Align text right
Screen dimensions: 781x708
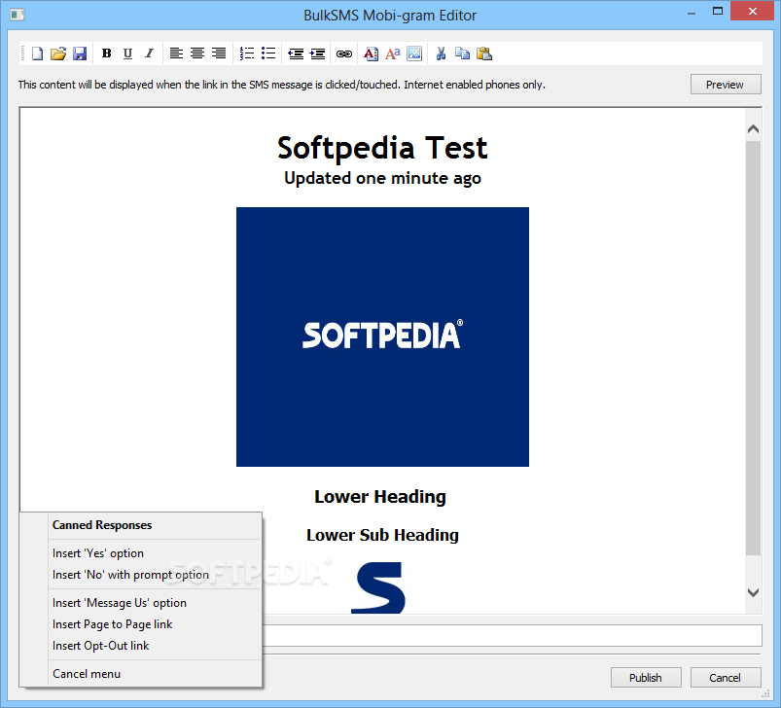(x=219, y=53)
